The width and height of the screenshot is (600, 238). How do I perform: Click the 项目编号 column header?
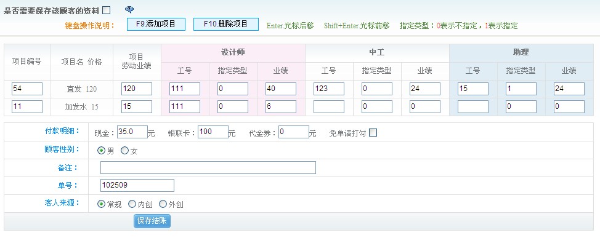27,62
